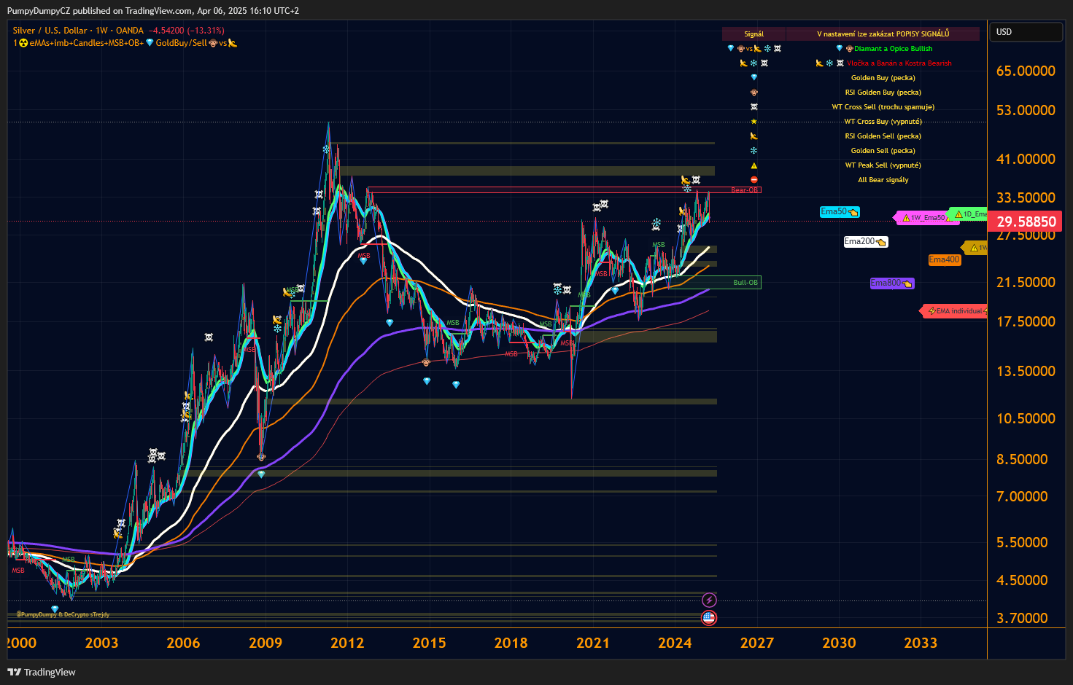Click the 'V nastavení lze zakázat POPISY SIGNÁLŮ' header
Image resolution: width=1073 pixels, height=685 pixels.
click(x=883, y=34)
